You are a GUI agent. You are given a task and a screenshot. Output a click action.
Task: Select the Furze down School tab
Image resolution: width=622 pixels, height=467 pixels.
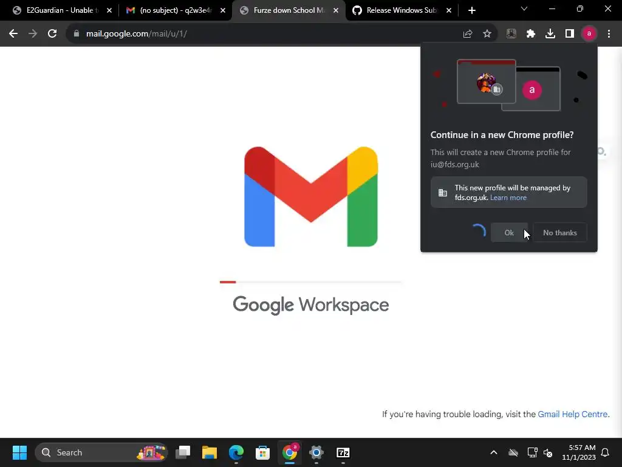(289, 10)
